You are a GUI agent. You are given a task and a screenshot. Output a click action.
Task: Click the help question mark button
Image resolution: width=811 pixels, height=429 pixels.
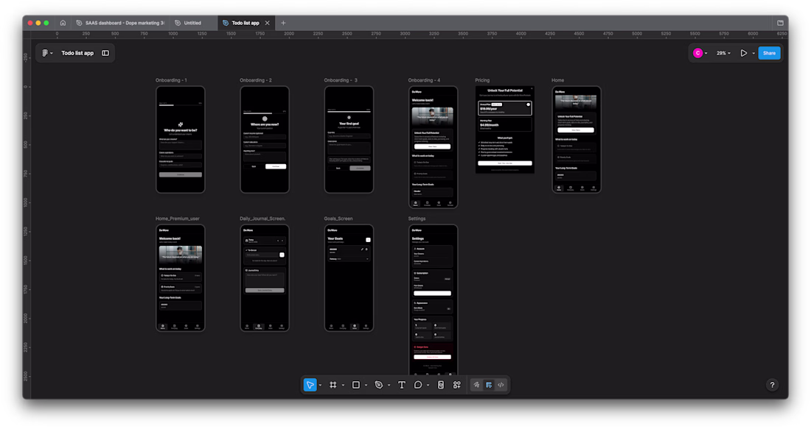pos(772,385)
